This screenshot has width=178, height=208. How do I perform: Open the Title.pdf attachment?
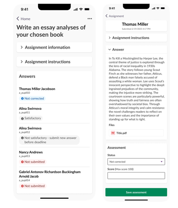pos(136,133)
